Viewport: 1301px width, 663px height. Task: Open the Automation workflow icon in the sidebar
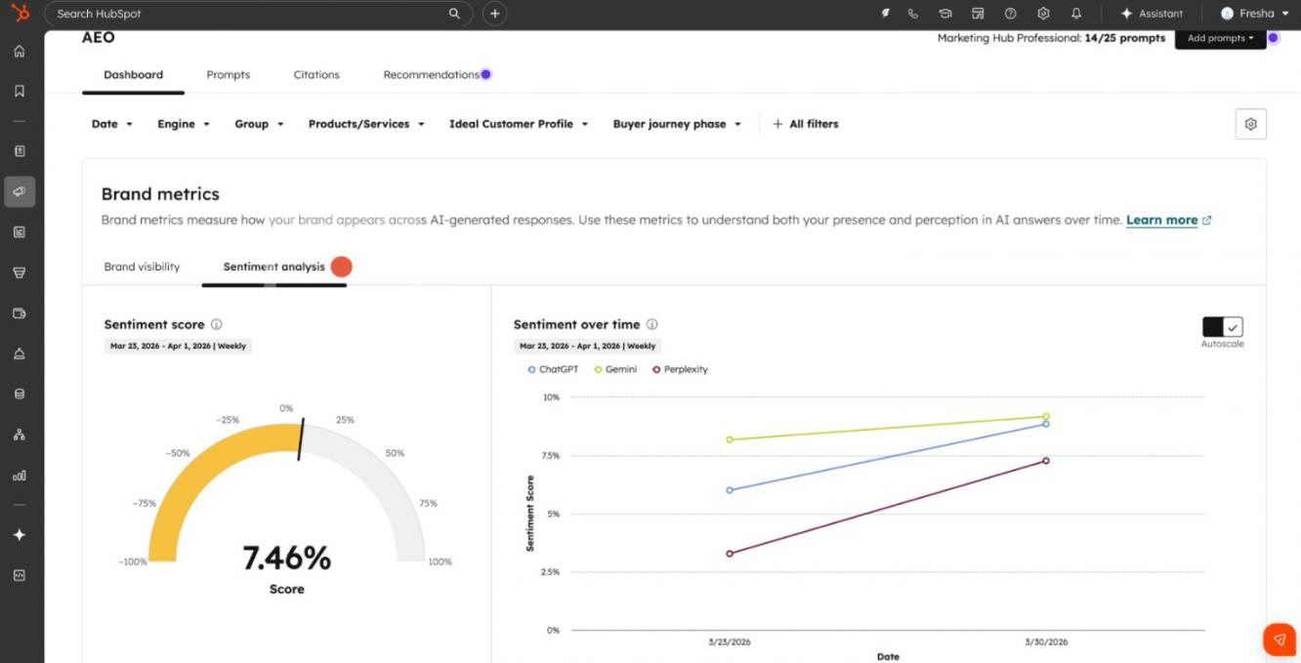pos(20,435)
